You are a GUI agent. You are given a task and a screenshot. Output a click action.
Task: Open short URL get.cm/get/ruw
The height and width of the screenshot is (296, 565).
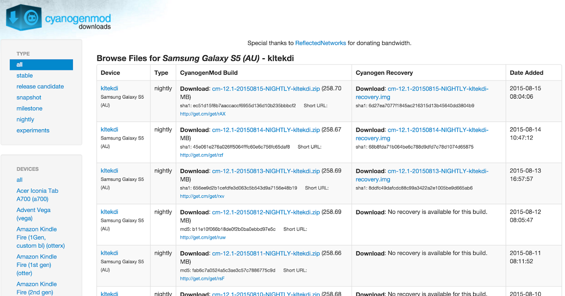(202, 238)
